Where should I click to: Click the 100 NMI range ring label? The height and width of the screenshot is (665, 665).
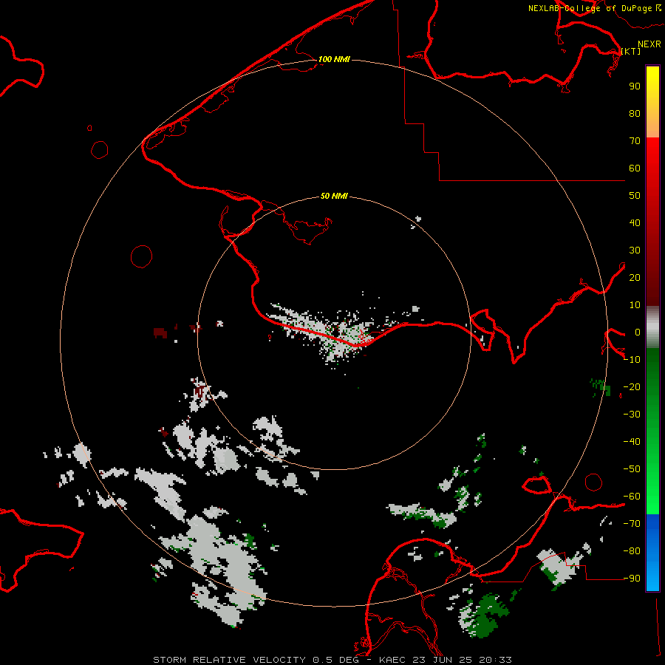pos(334,59)
